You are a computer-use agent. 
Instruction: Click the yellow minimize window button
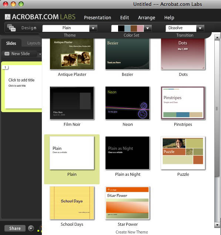(x=13, y=4)
